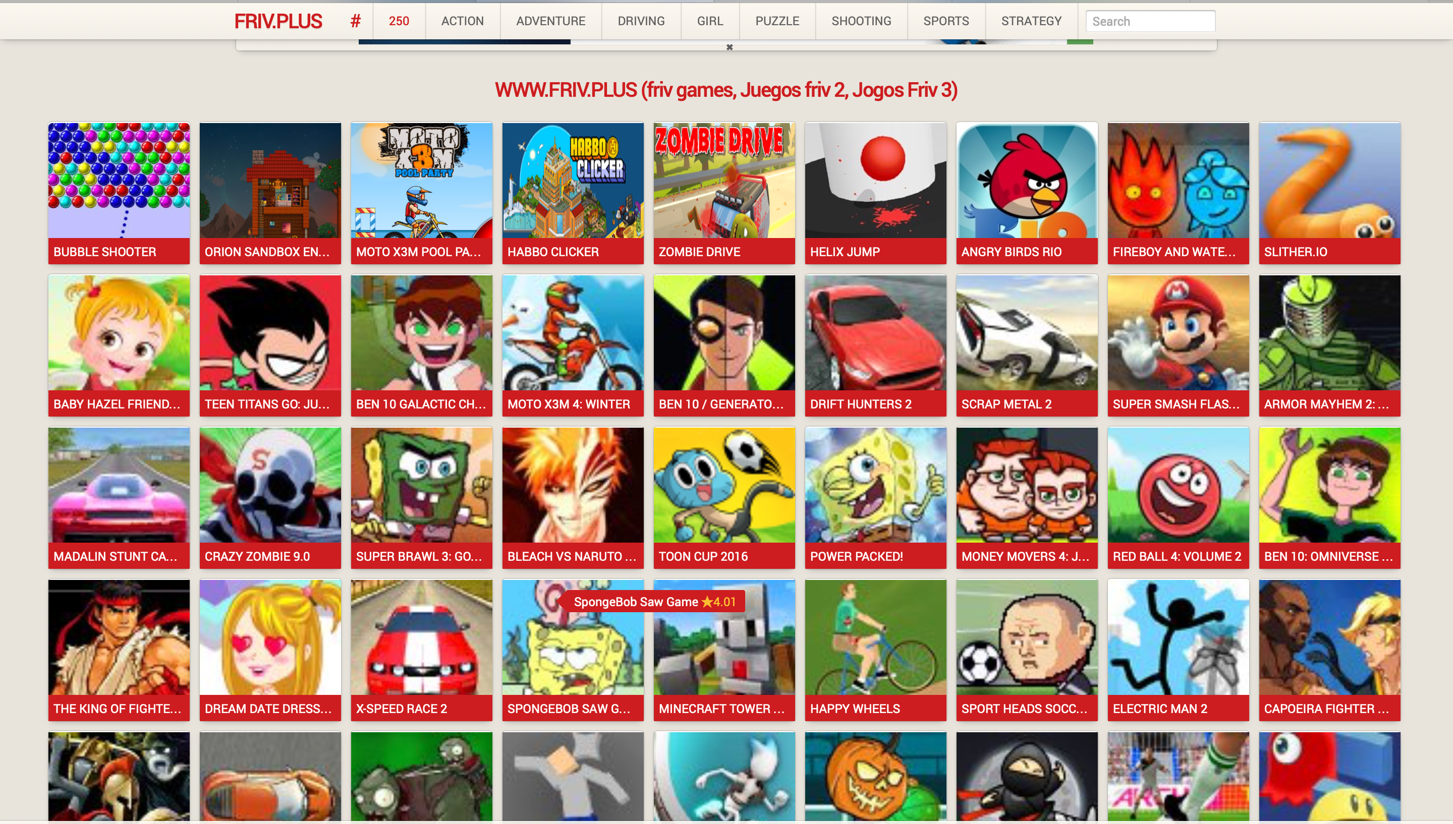Play Teen Titans Go game
Screen dimensions: 1453x824
point(270,345)
